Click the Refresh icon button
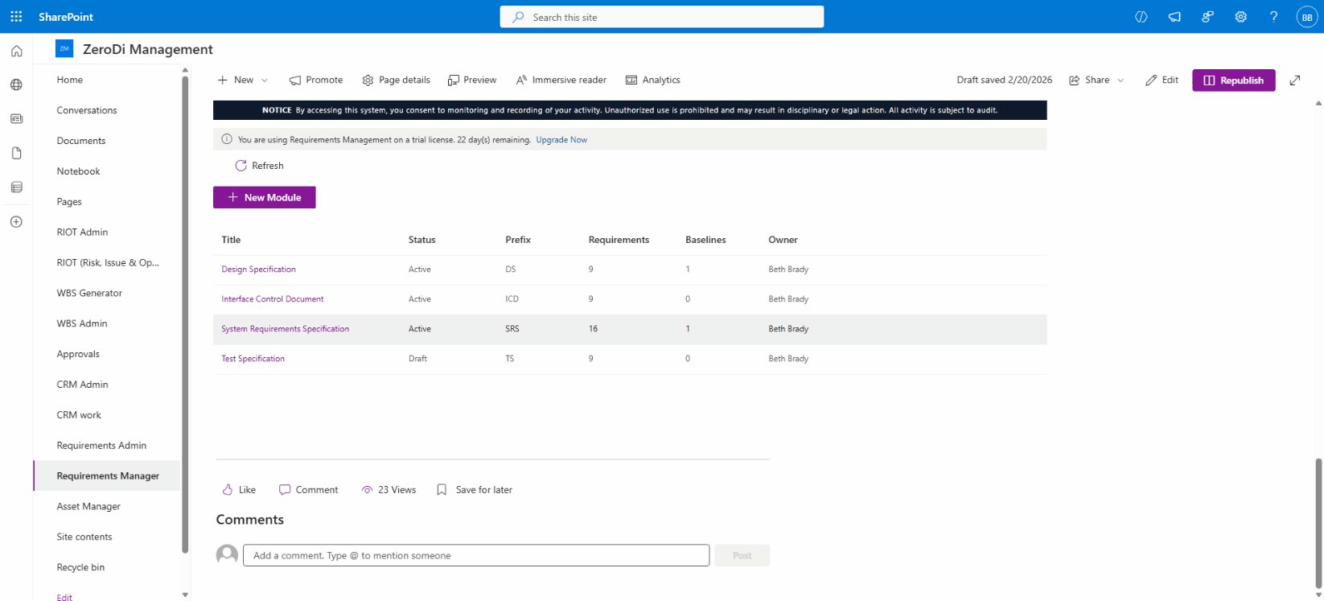The width and height of the screenshot is (1324, 601). [259, 166]
